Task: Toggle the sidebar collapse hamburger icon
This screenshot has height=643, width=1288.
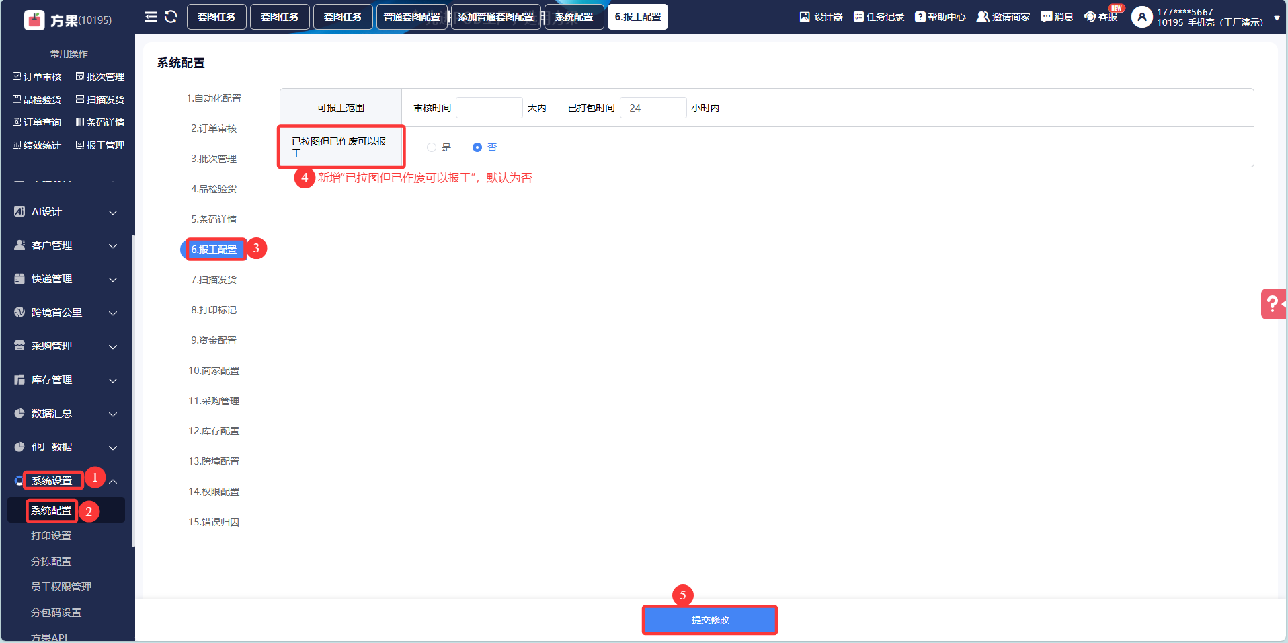Action: pyautogui.click(x=151, y=17)
